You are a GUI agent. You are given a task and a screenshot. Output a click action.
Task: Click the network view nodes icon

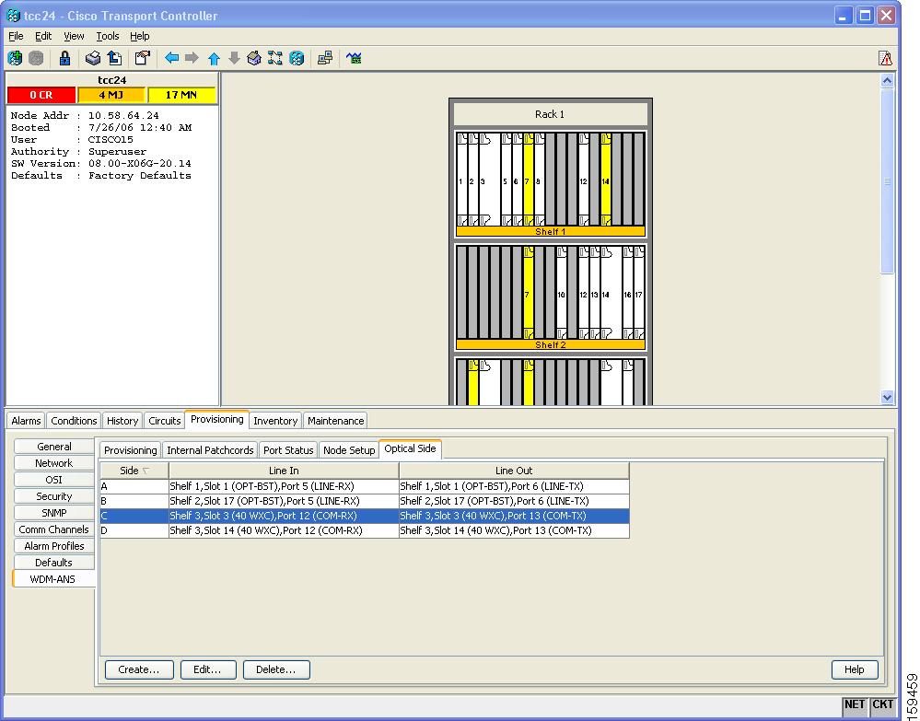pyautogui.click(x=275, y=58)
